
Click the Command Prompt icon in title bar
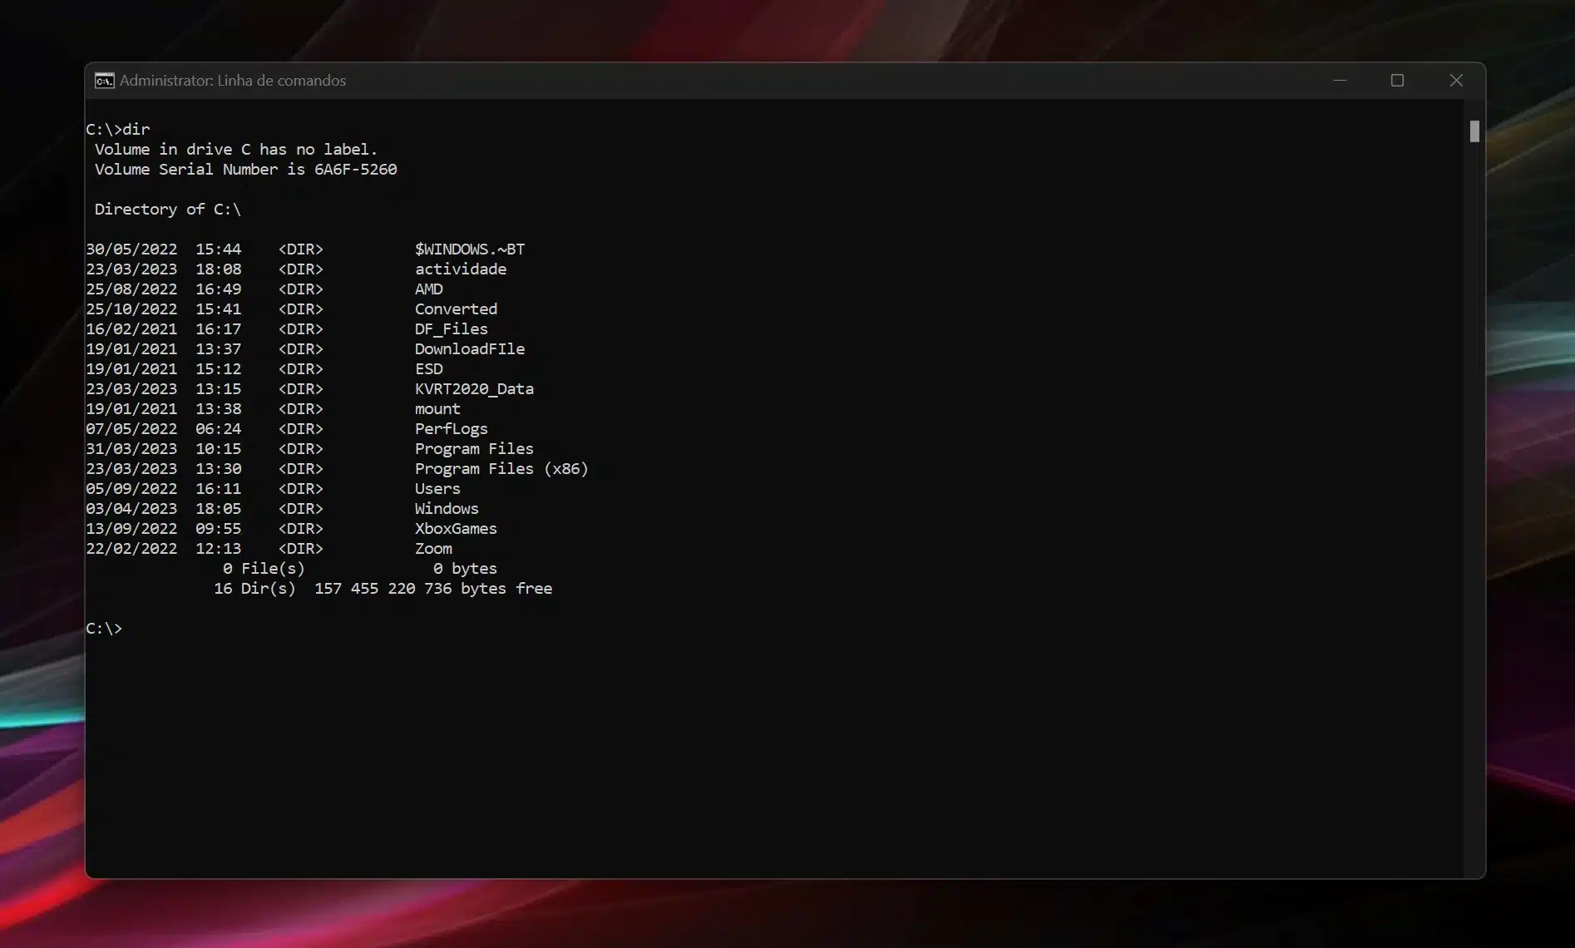coord(104,81)
